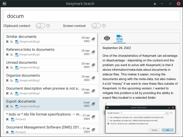Select 'Document Management Software (DMS) 201...' title
The height and width of the screenshot is (137, 183).
tap(44, 127)
